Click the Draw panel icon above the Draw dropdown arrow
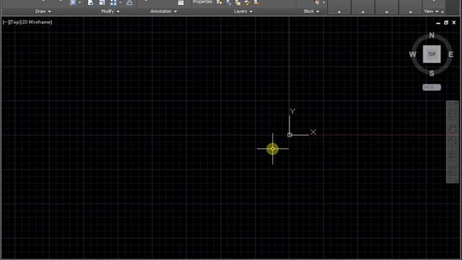 pos(73,3)
